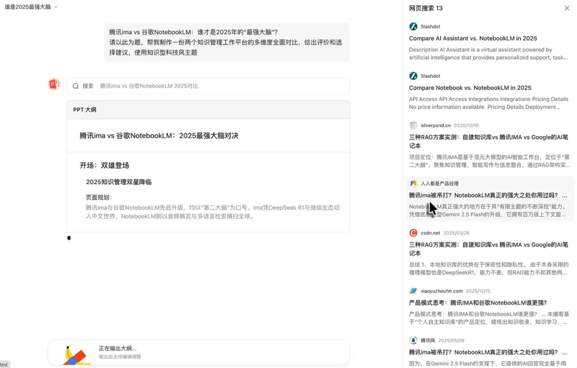
Task: Click the page plan text about DeepSeek R1
Action: 213,212
